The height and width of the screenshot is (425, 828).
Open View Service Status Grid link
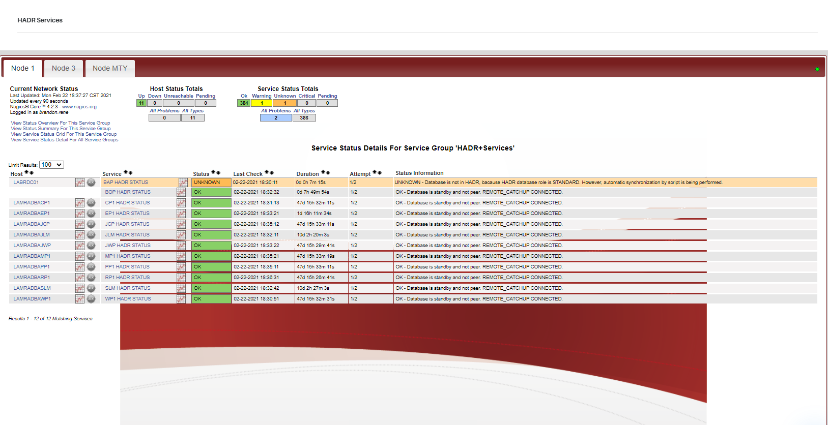[64, 134]
